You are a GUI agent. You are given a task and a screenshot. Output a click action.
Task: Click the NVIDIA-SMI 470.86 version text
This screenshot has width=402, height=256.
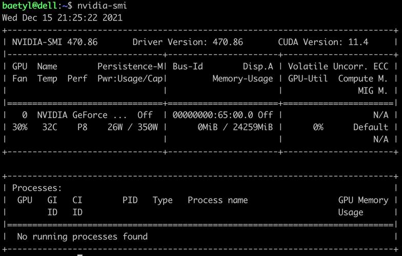click(54, 42)
